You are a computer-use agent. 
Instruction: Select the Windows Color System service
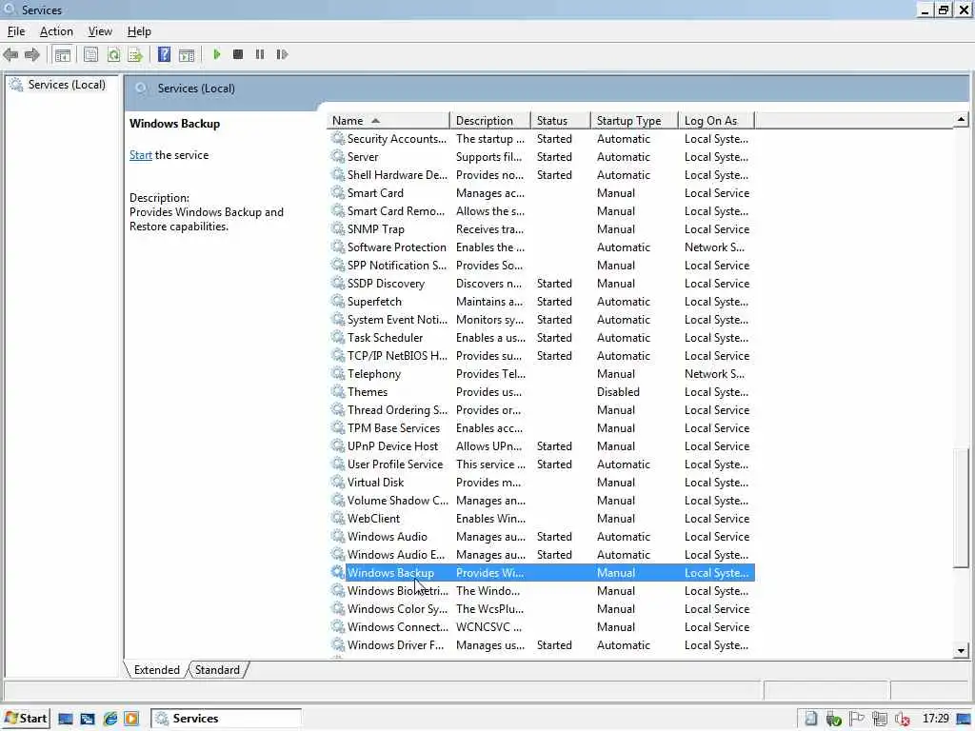click(x=542, y=608)
